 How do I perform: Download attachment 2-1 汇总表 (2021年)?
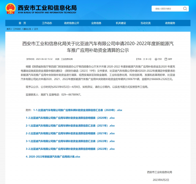coord(70,126)
